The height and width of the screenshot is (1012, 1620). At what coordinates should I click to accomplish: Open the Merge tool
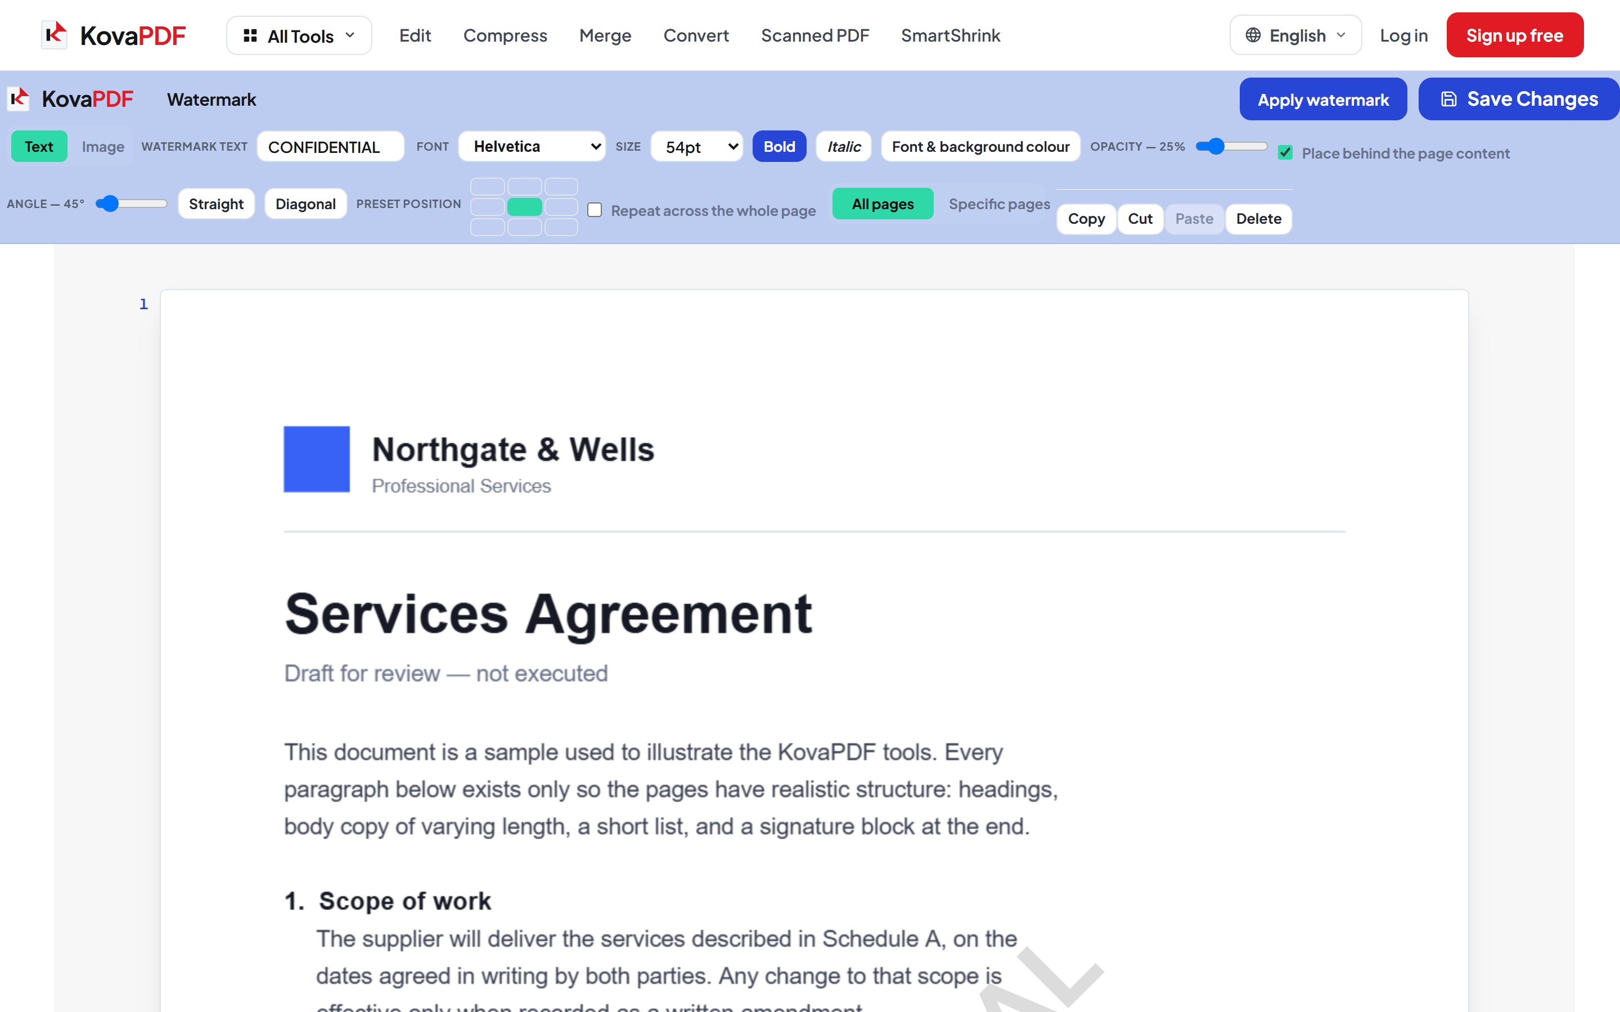tap(605, 35)
